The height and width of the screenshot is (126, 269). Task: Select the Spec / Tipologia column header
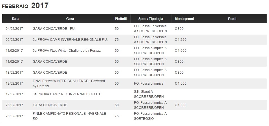point(151,19)
